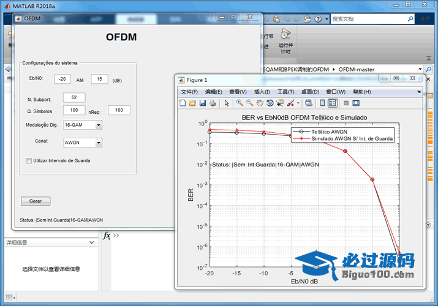Select the Edit Plot arrow tool
The width and height of the screenshot is (438, 306).
pos(226,103)
